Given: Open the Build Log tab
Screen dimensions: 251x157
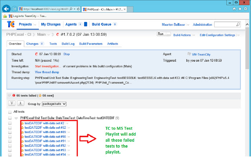Looking at the screenshot, I should [68, 44].
